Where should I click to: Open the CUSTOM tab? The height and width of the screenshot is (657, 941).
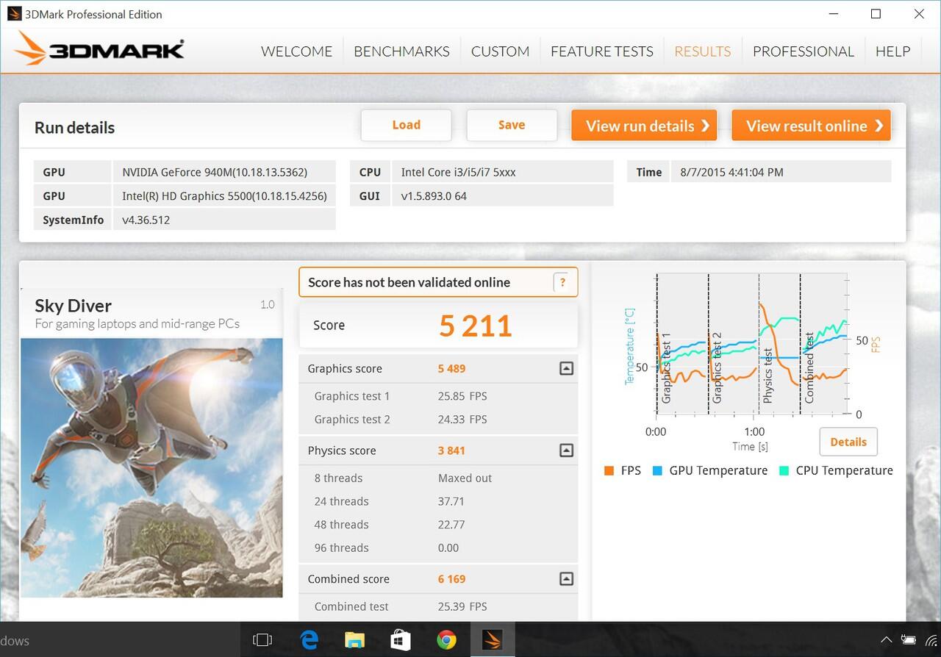tap(500, 51)
